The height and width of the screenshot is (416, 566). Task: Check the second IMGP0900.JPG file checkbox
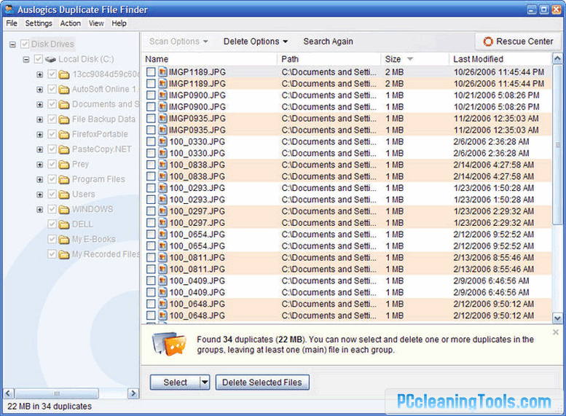[x=151, y=107]
